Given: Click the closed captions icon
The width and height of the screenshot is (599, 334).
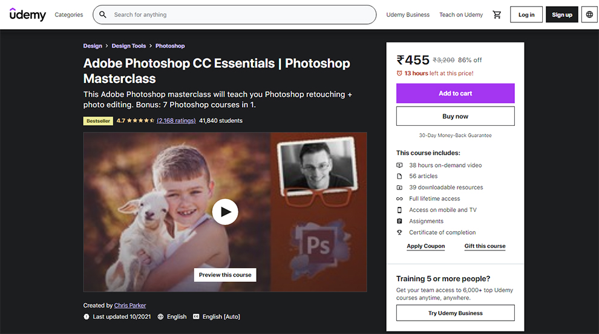Looking at the screenshot, I should tap(196, 316).
